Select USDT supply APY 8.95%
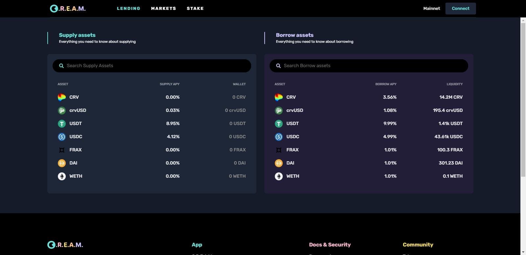 coord(173,124)
